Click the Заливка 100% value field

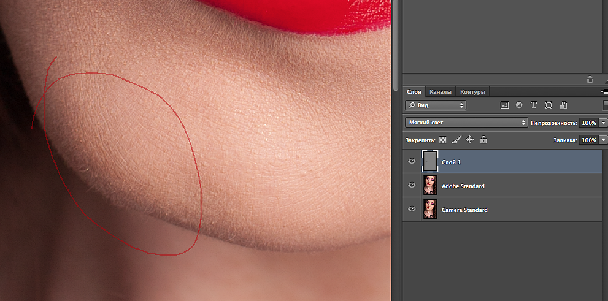tap(588, 140)
